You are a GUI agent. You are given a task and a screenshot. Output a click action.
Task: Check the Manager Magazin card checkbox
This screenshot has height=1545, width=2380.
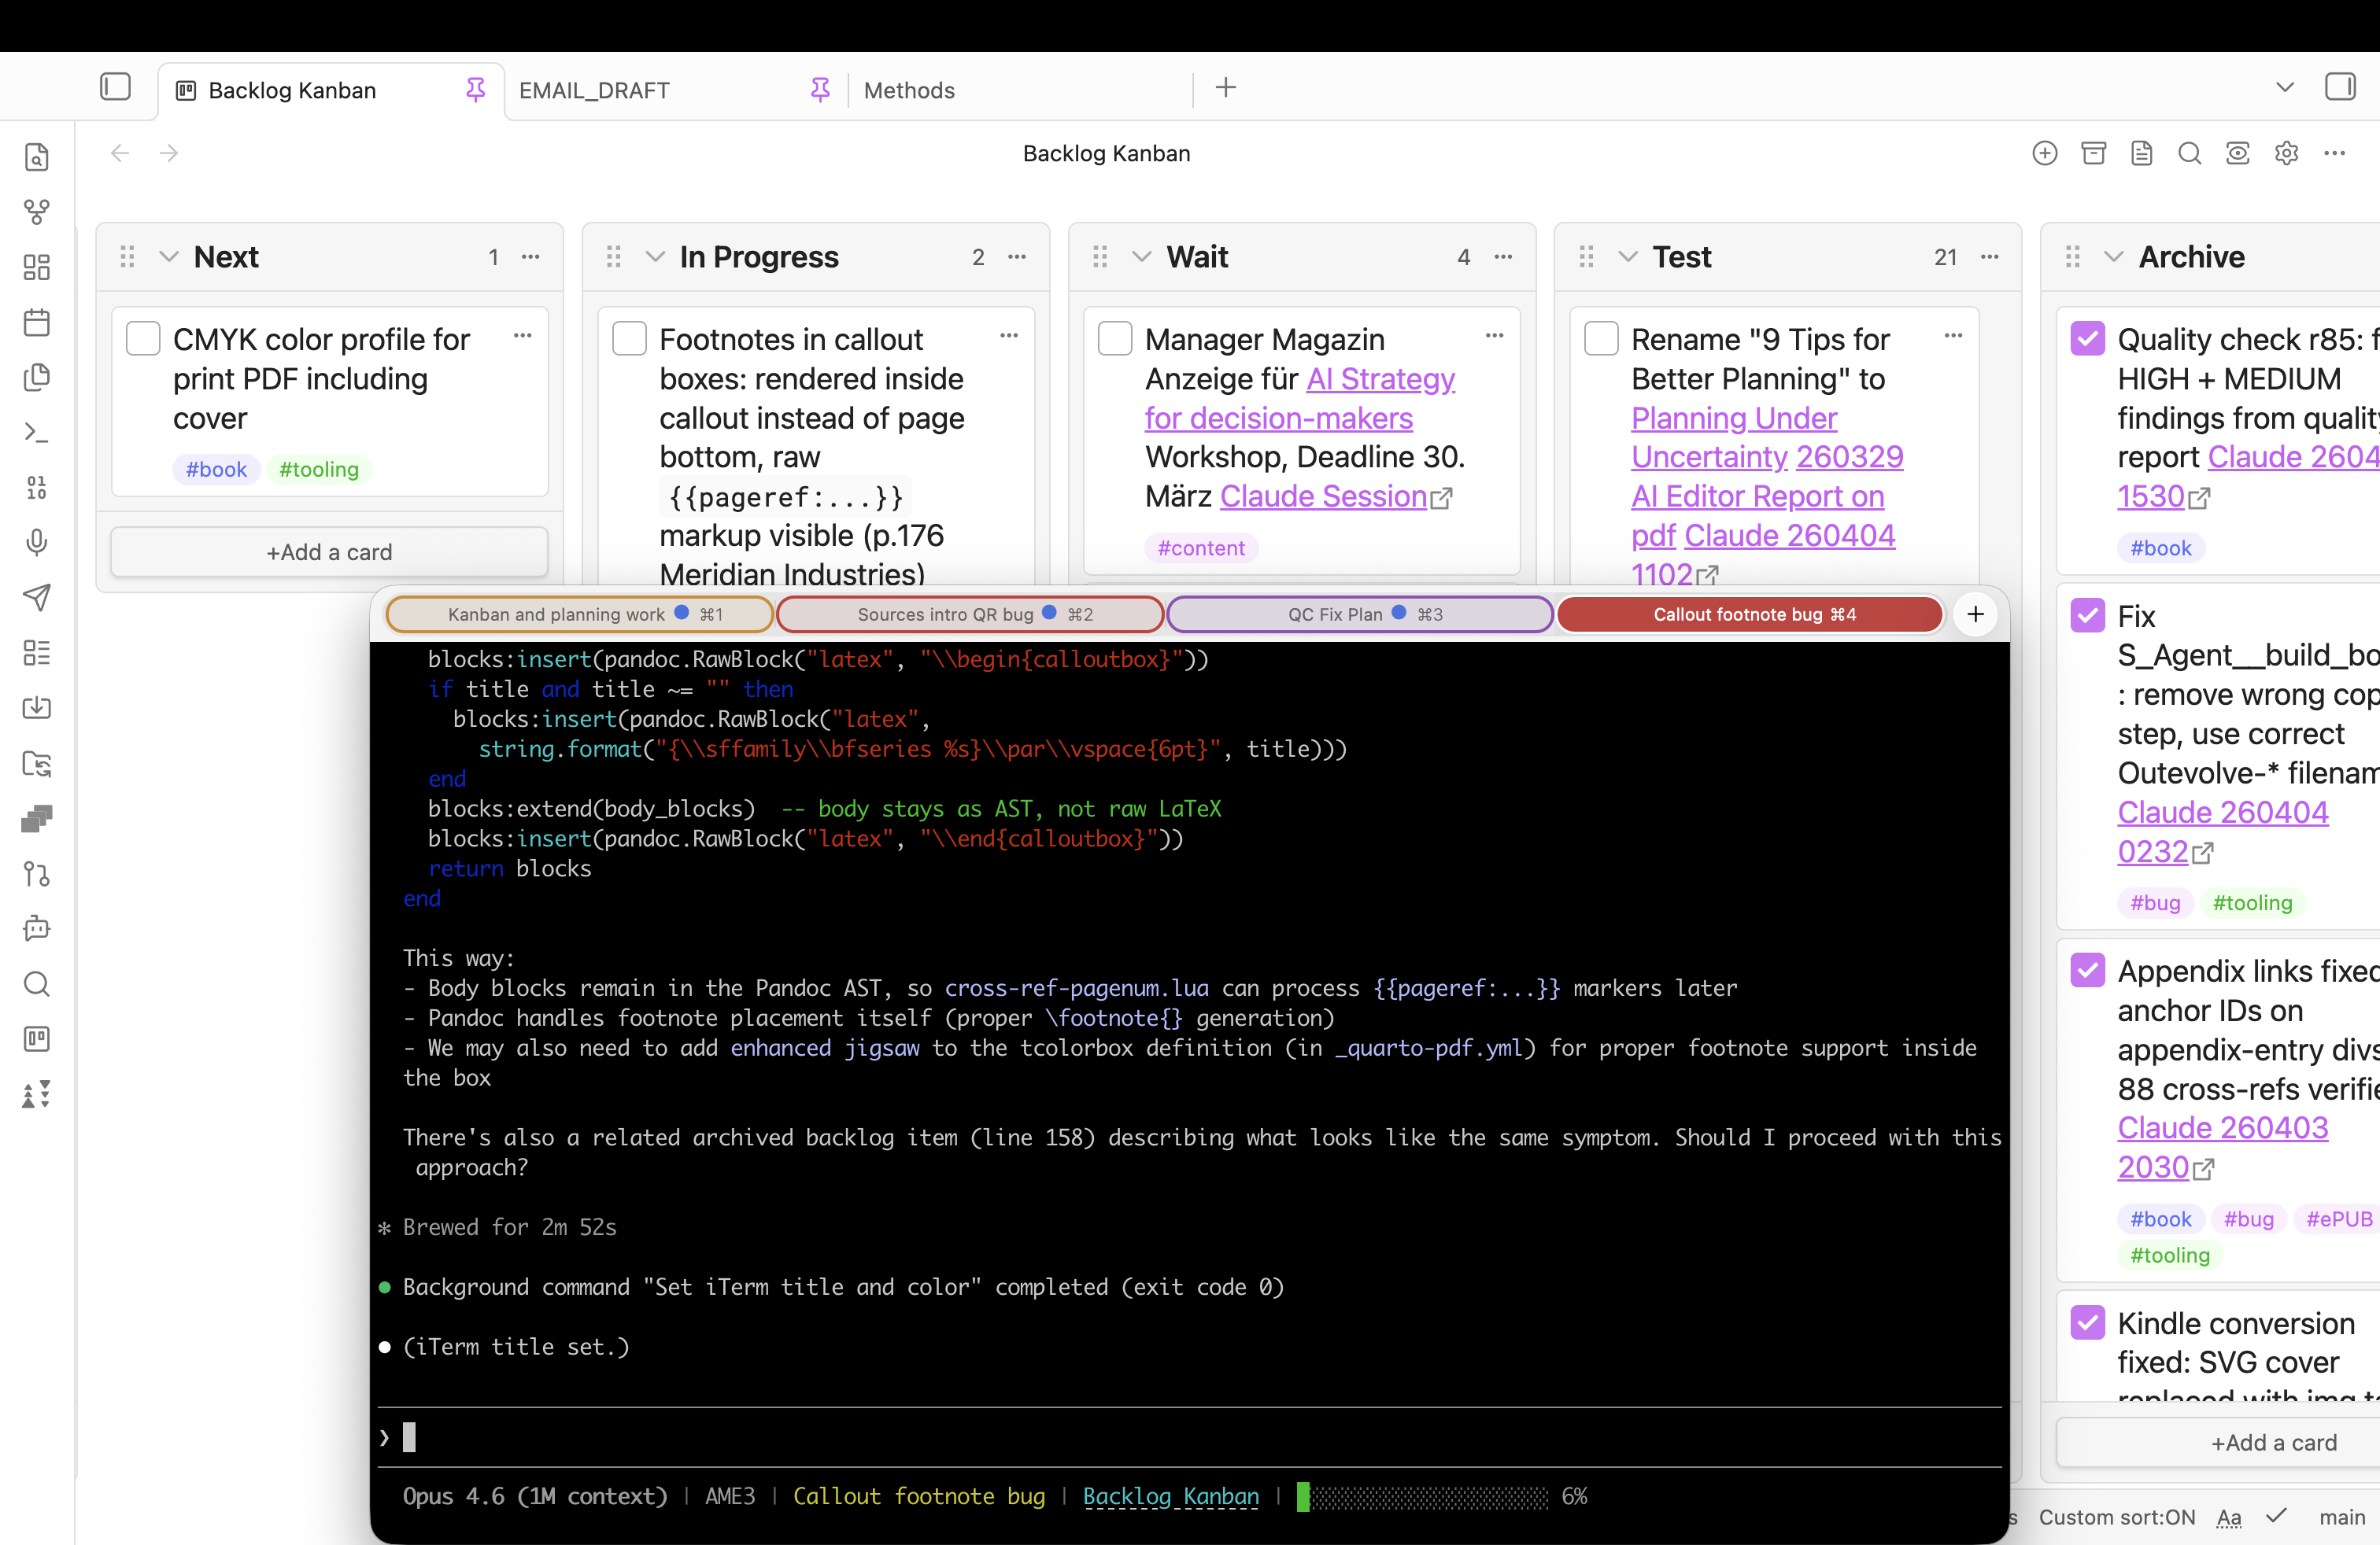(x=1115, y=339)
